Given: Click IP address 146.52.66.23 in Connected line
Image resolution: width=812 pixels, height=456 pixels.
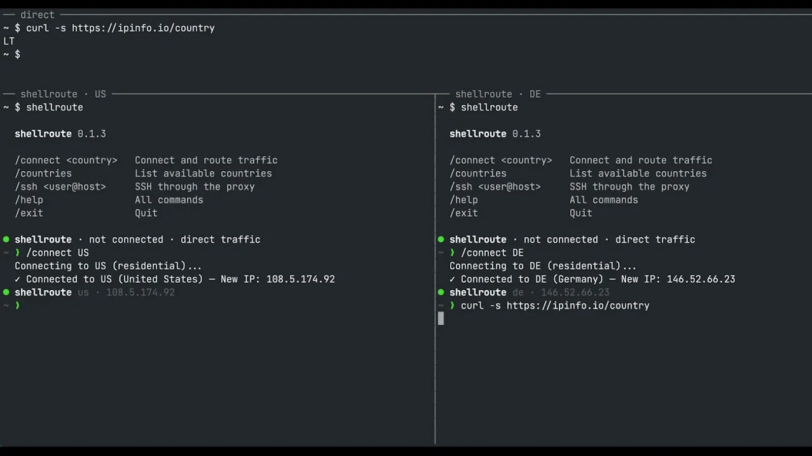Looking at the screenshot, I should click(x=701, y=279).
